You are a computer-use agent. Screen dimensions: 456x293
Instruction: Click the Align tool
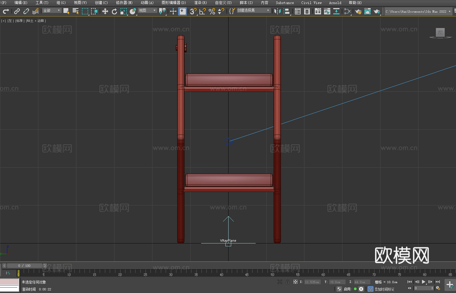click(x=287, y=11)
